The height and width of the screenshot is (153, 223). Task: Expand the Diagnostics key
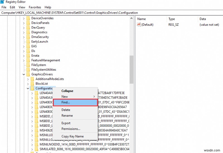tap(24, 32)
